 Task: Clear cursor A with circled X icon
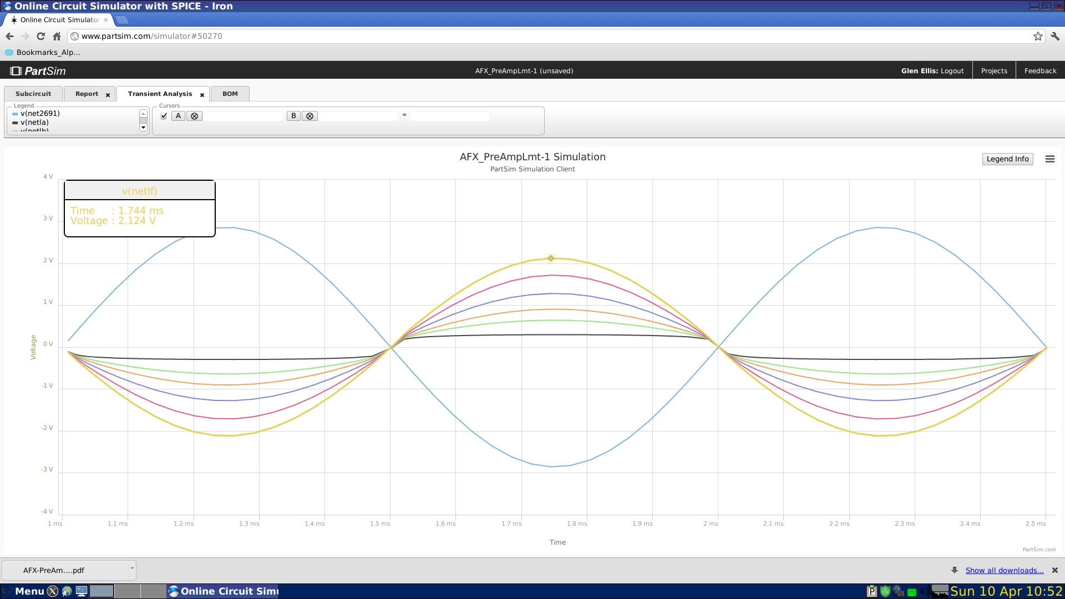(194, 116)
